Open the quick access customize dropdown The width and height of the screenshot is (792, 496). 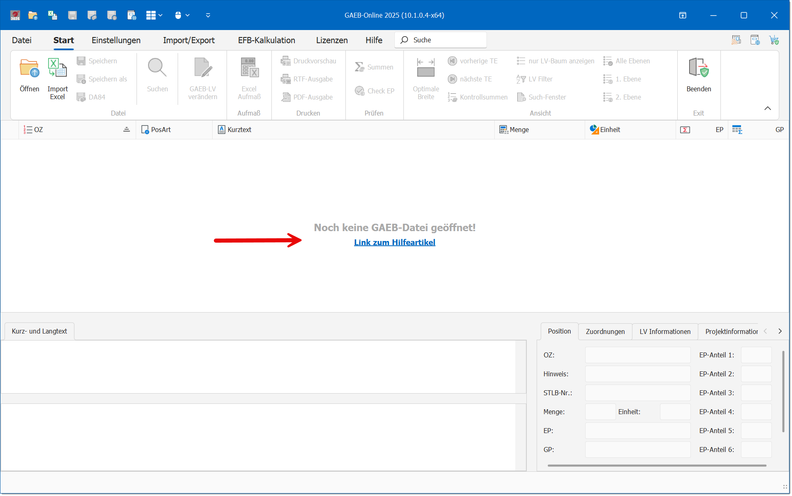point(208,15)
